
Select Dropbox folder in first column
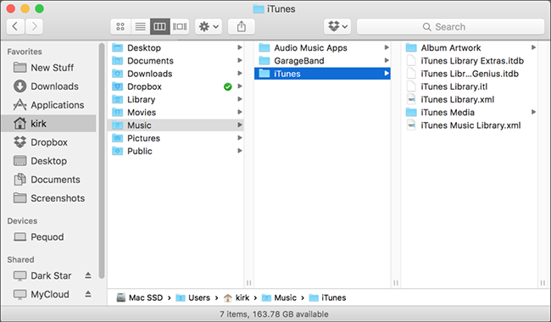click(175, 86)
